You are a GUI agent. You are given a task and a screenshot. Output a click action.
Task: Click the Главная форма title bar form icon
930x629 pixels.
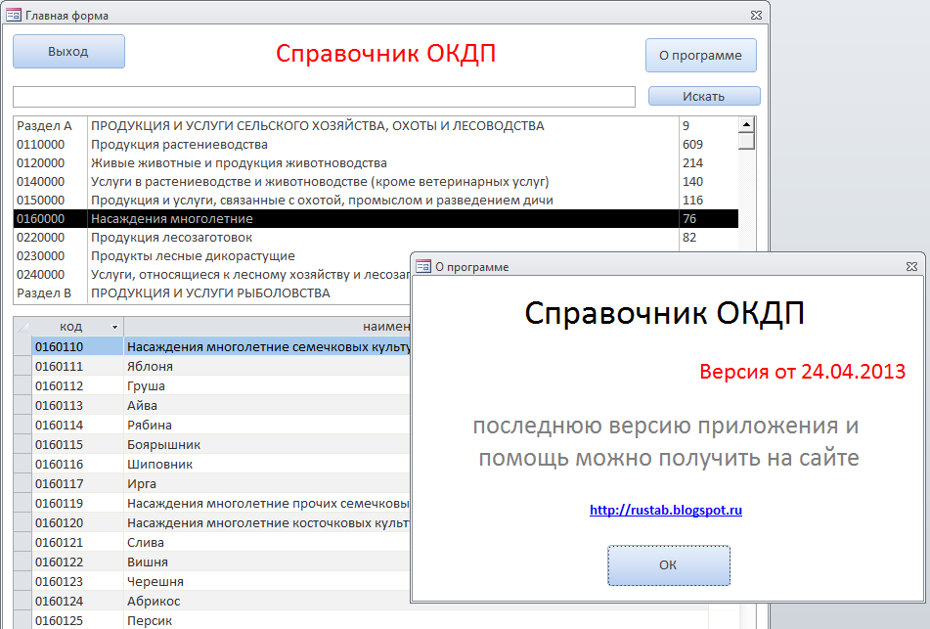point(13,15)
